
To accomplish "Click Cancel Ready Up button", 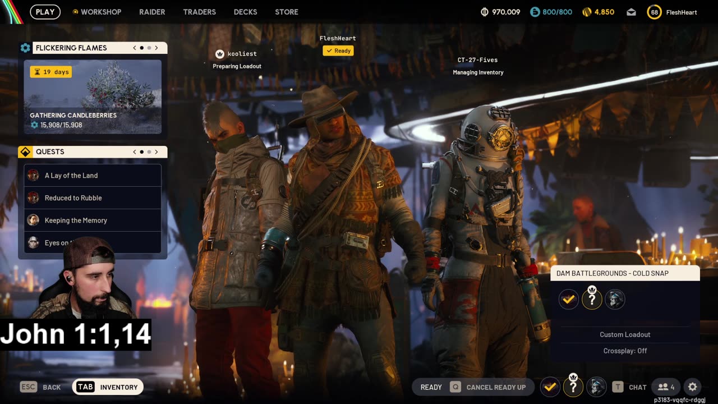I will (488, 387).
